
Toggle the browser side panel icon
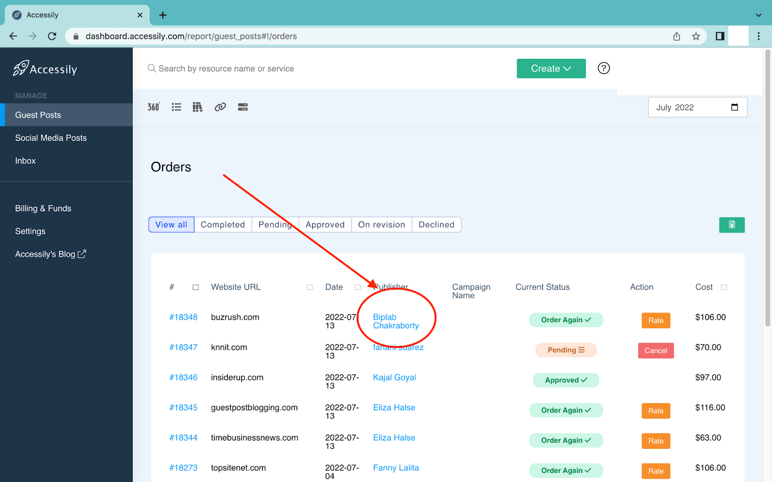tap(720, 36)
